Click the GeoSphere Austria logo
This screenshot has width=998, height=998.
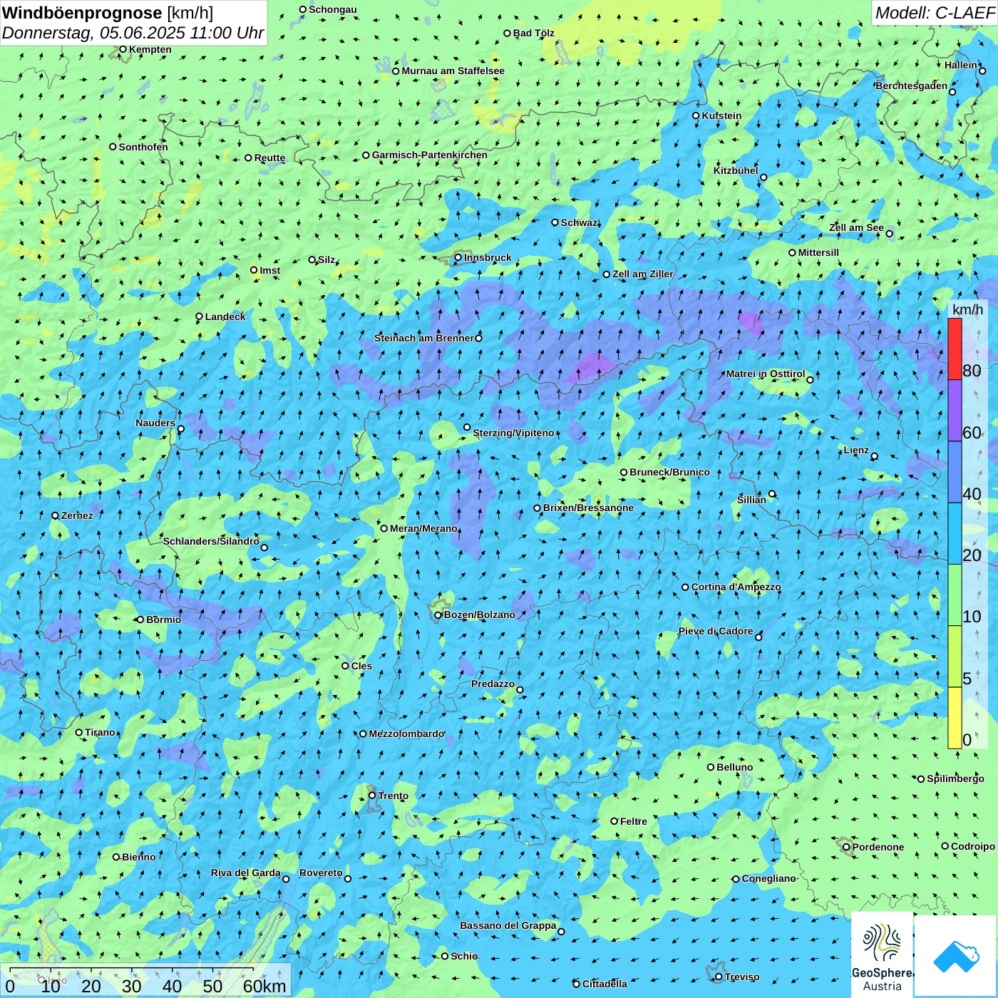(882, 954)
